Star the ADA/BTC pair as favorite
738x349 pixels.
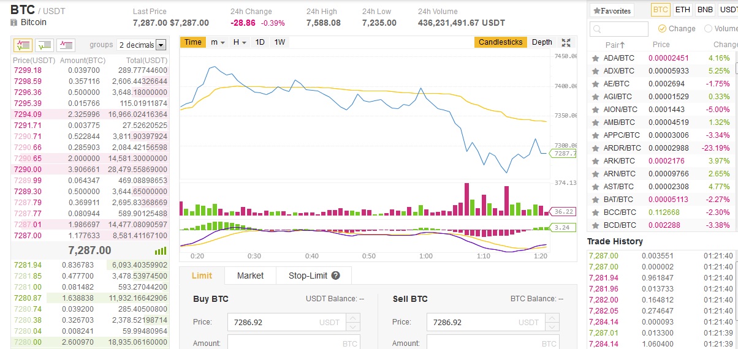[x=595, y=58]
